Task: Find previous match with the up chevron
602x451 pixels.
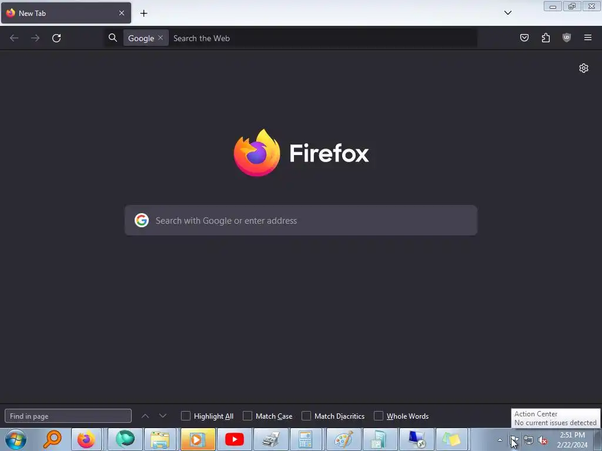Action: point(145,416)
